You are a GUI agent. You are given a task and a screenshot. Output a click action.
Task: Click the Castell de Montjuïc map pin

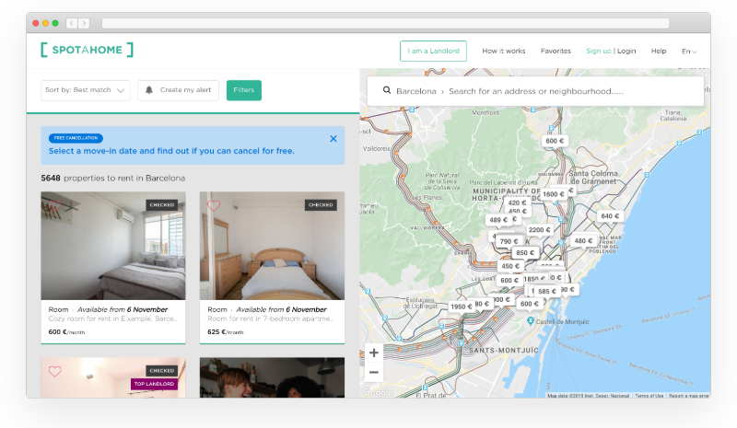click(x=531, y=321)
